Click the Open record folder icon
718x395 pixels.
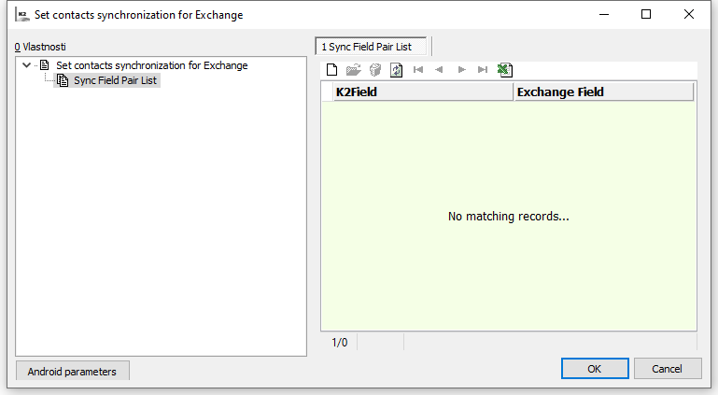pos(354,70)
